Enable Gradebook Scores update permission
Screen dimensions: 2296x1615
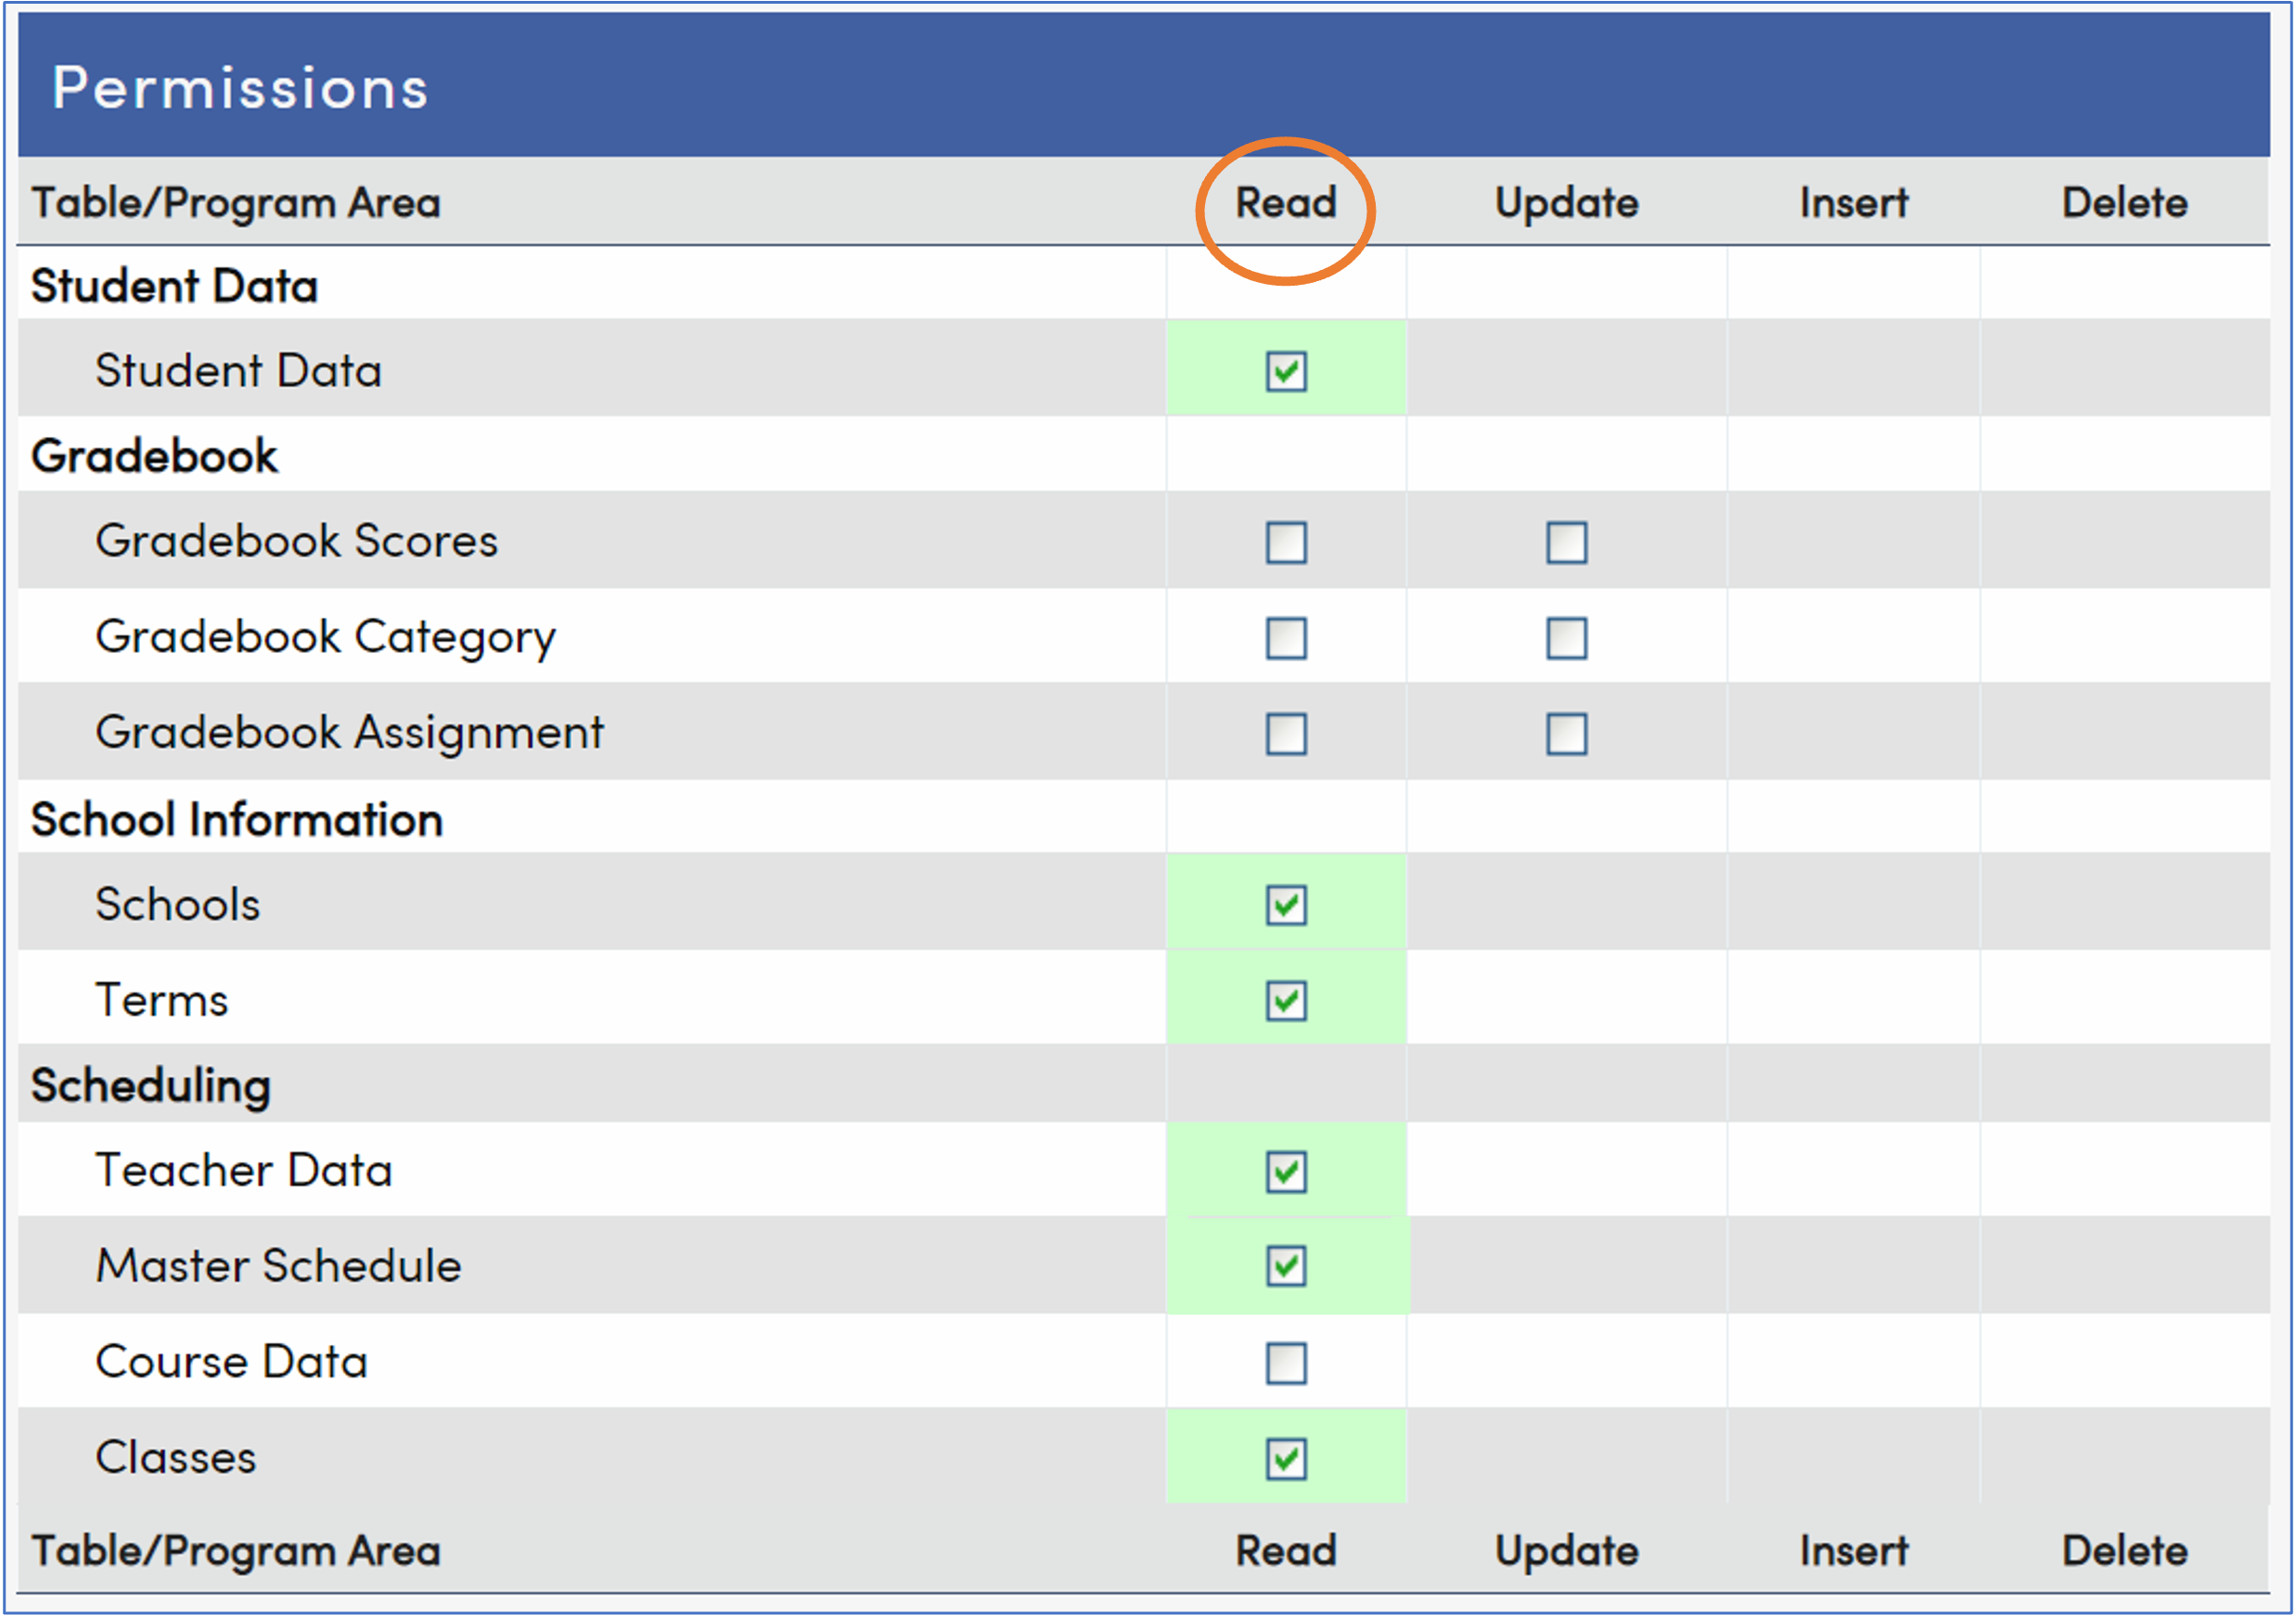(x=1566, y=543)
